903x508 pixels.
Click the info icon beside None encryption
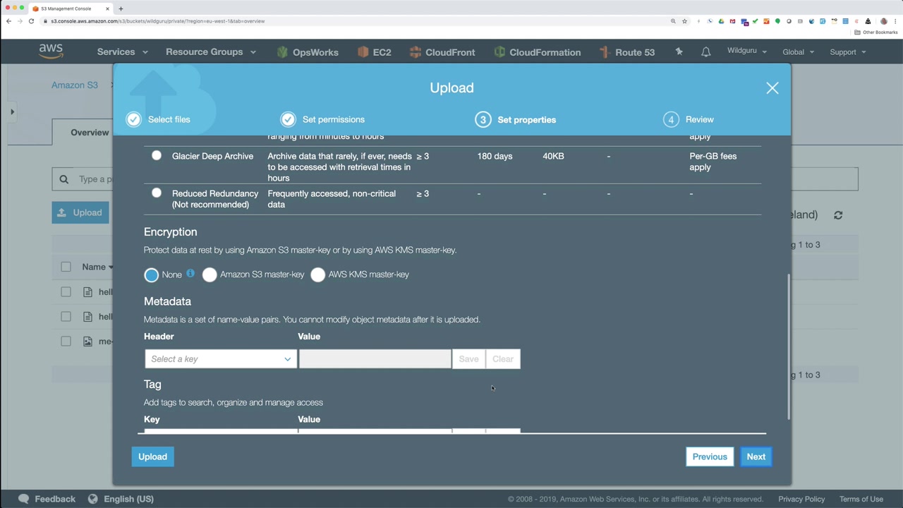pos(190,273)
